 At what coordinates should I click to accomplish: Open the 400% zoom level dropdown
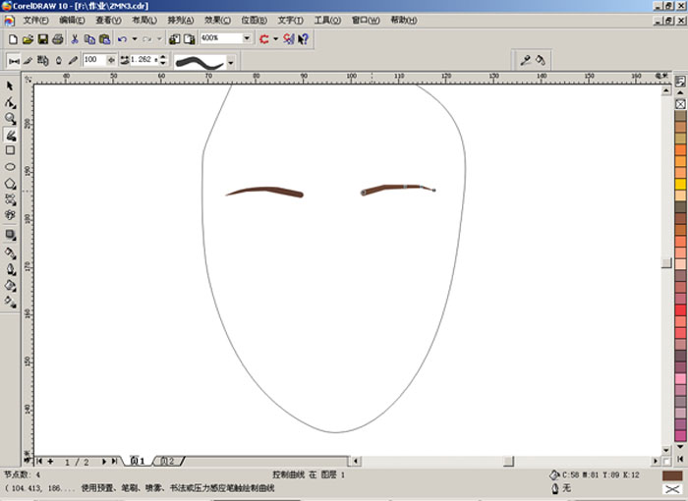(x=247, y=39)
